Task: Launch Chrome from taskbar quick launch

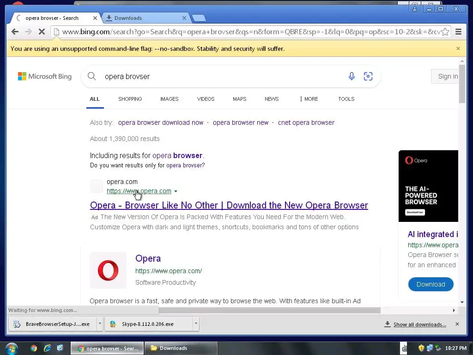Action: [33, 348]
